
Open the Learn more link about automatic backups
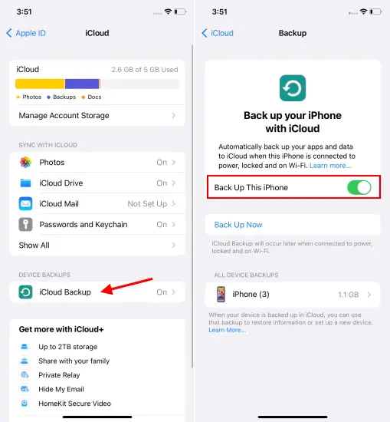(x=330, y=166)
